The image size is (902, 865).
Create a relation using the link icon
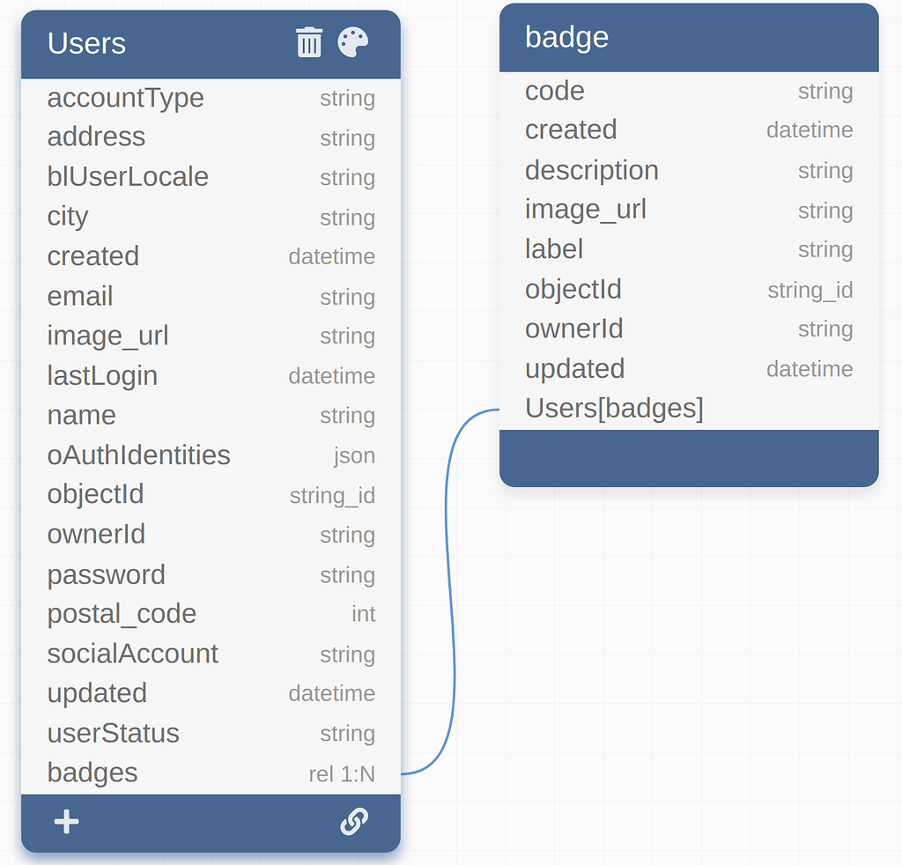pyautogui.click(x=354, y=821)
